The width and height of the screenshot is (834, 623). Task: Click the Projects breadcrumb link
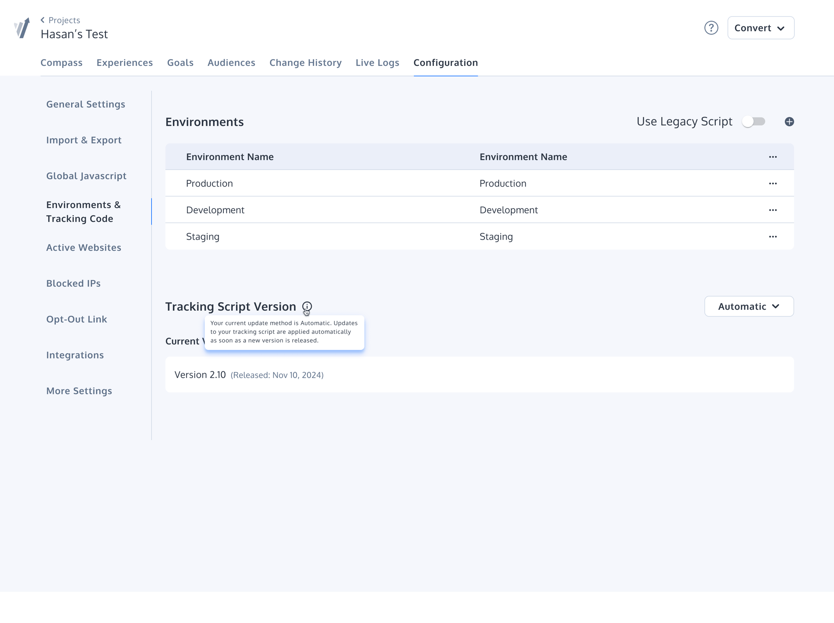click(64, 19)
